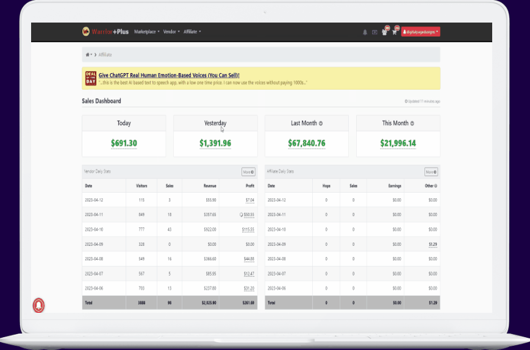Click Today's $691.30 sales amount
530x350 pixels.
click(124, 144)
